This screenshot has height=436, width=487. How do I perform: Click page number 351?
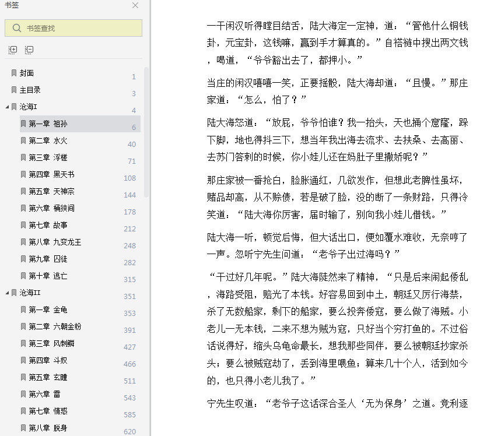point(130,296)
